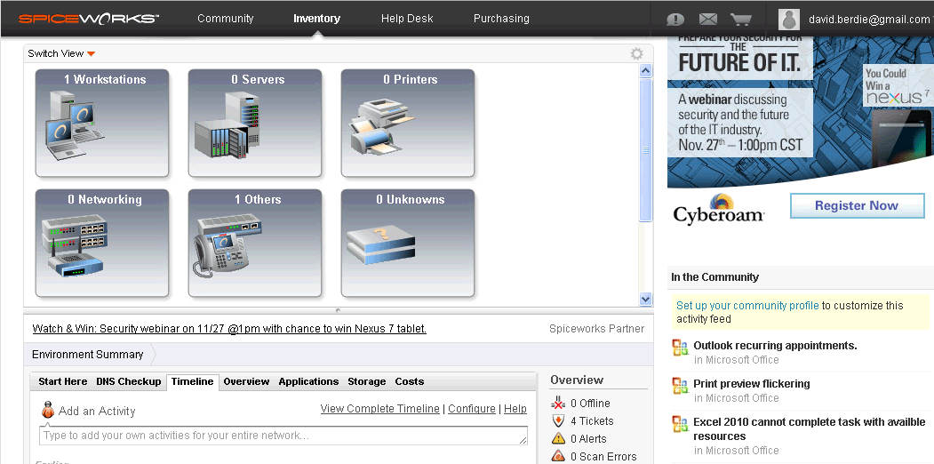Click the Office icon beside Print preview flickering

point(680,386)
